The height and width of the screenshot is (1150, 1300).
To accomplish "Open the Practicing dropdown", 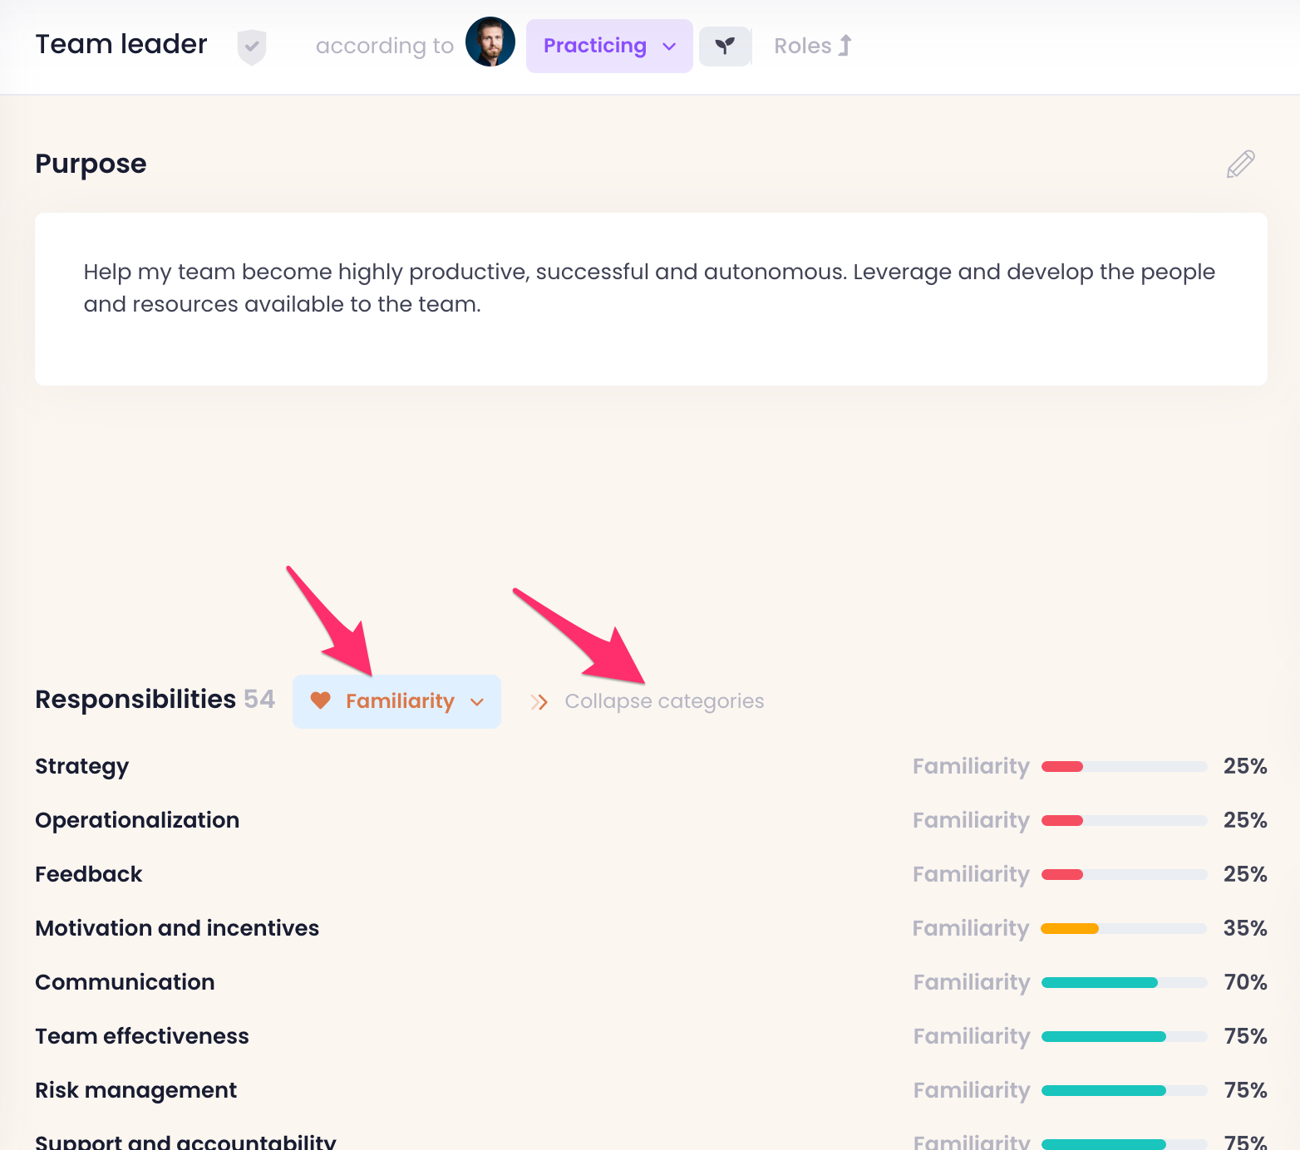I will tap(608, 46).
